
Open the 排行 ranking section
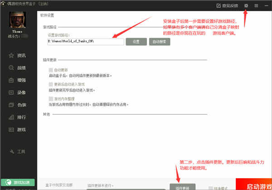click(x=17, y=117)
